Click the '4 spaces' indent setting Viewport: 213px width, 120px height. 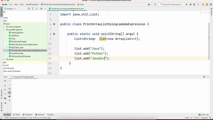[204, 118]
